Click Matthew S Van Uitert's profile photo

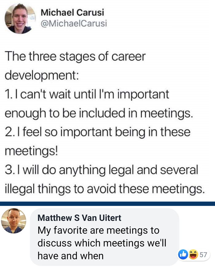click(x=14, y=221)
